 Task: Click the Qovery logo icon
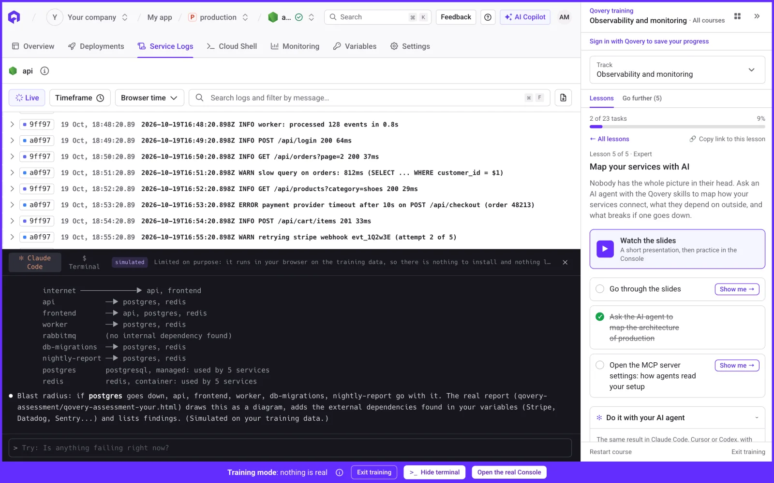(14, 17)
